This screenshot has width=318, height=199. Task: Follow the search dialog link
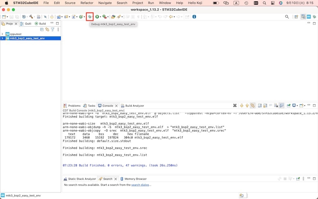pos(140,185)
